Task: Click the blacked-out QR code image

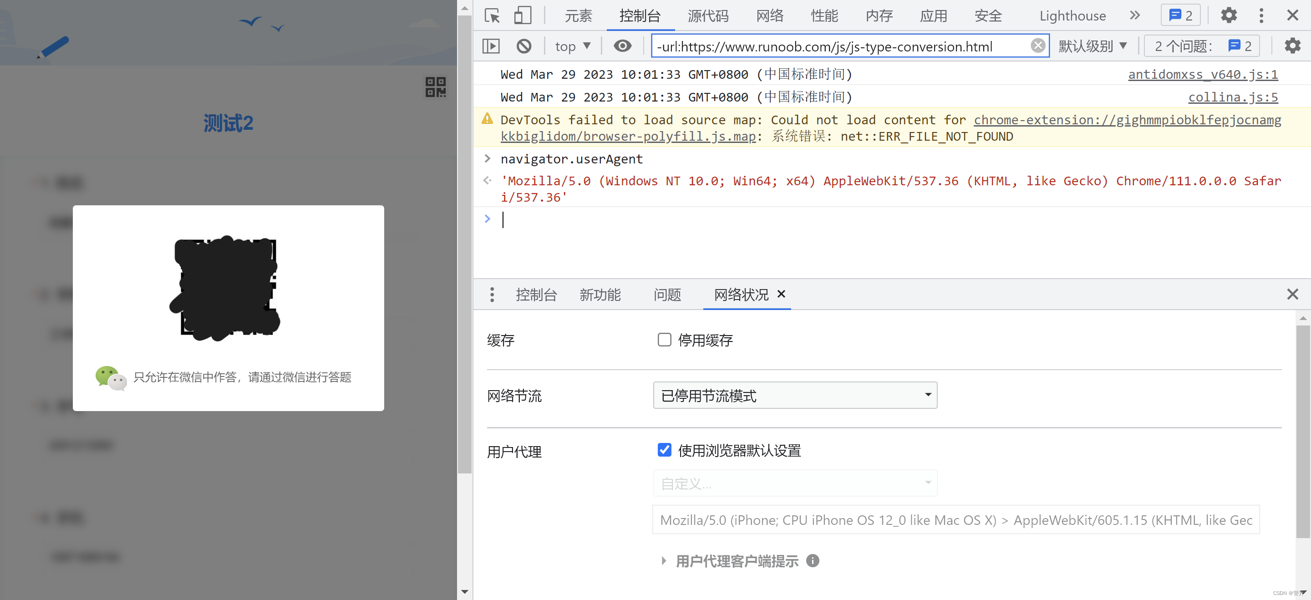Action: pos(225,288)
